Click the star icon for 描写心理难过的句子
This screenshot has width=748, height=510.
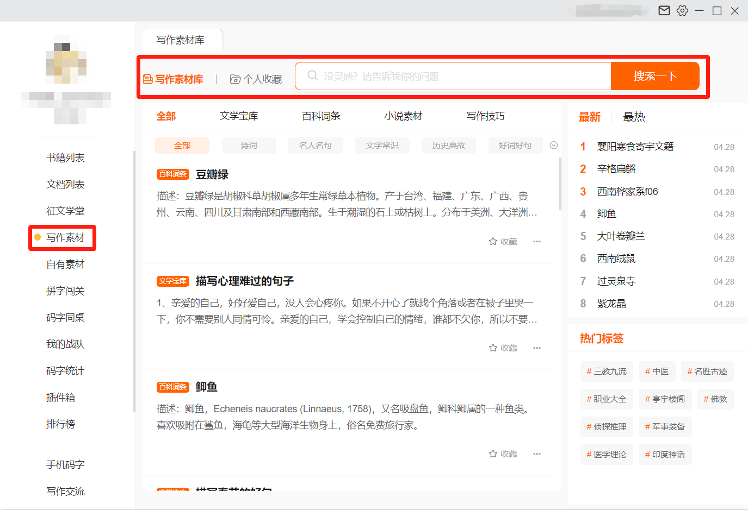point(493,348)
